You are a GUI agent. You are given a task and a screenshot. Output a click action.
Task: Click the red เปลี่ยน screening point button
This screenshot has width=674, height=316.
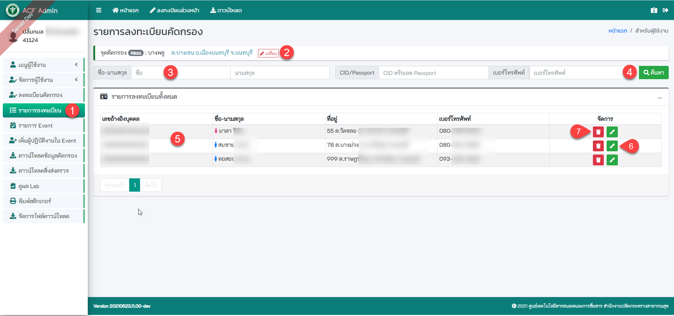coord(268,53)
